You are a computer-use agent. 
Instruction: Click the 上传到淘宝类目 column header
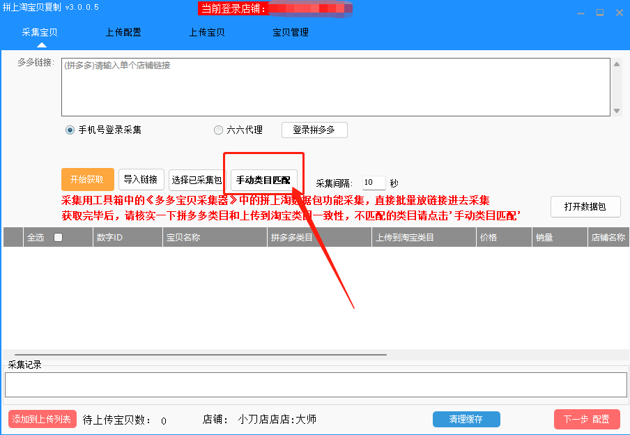point(424,238)
